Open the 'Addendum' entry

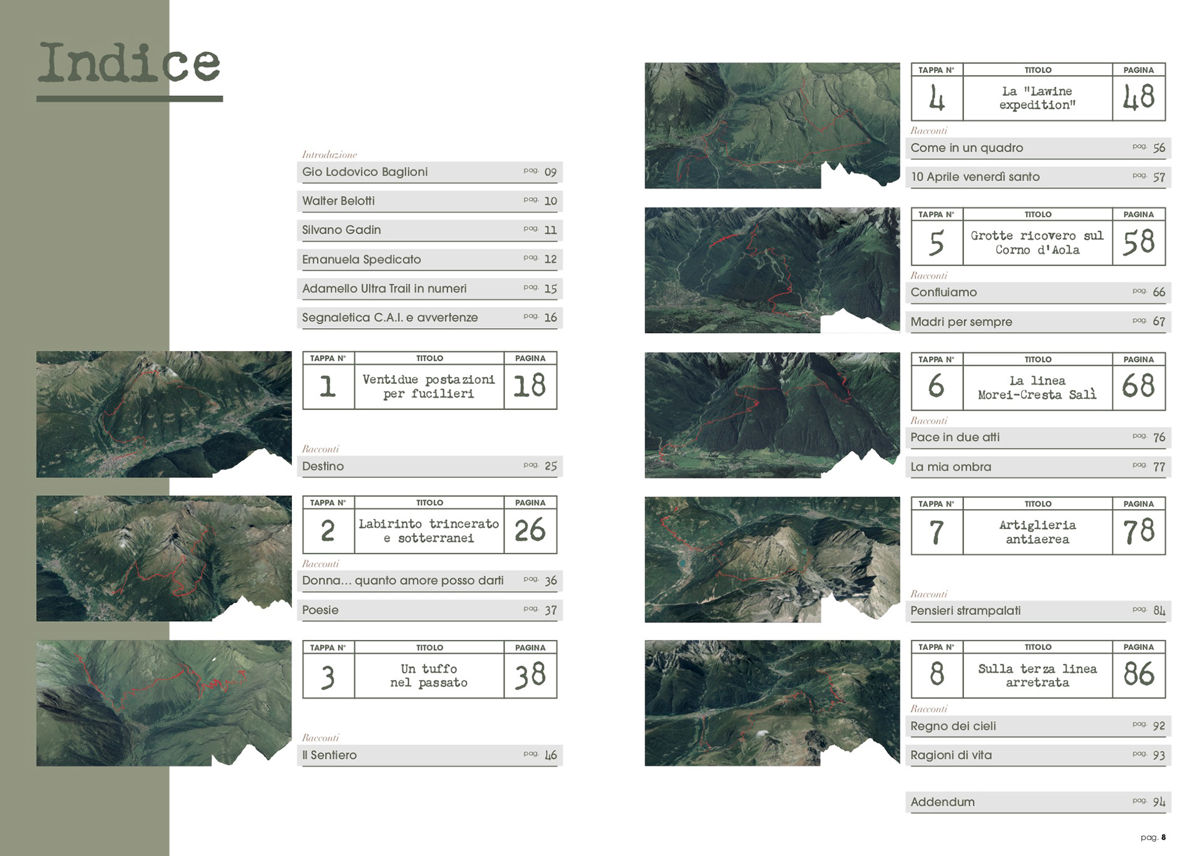click(1038, 802)
